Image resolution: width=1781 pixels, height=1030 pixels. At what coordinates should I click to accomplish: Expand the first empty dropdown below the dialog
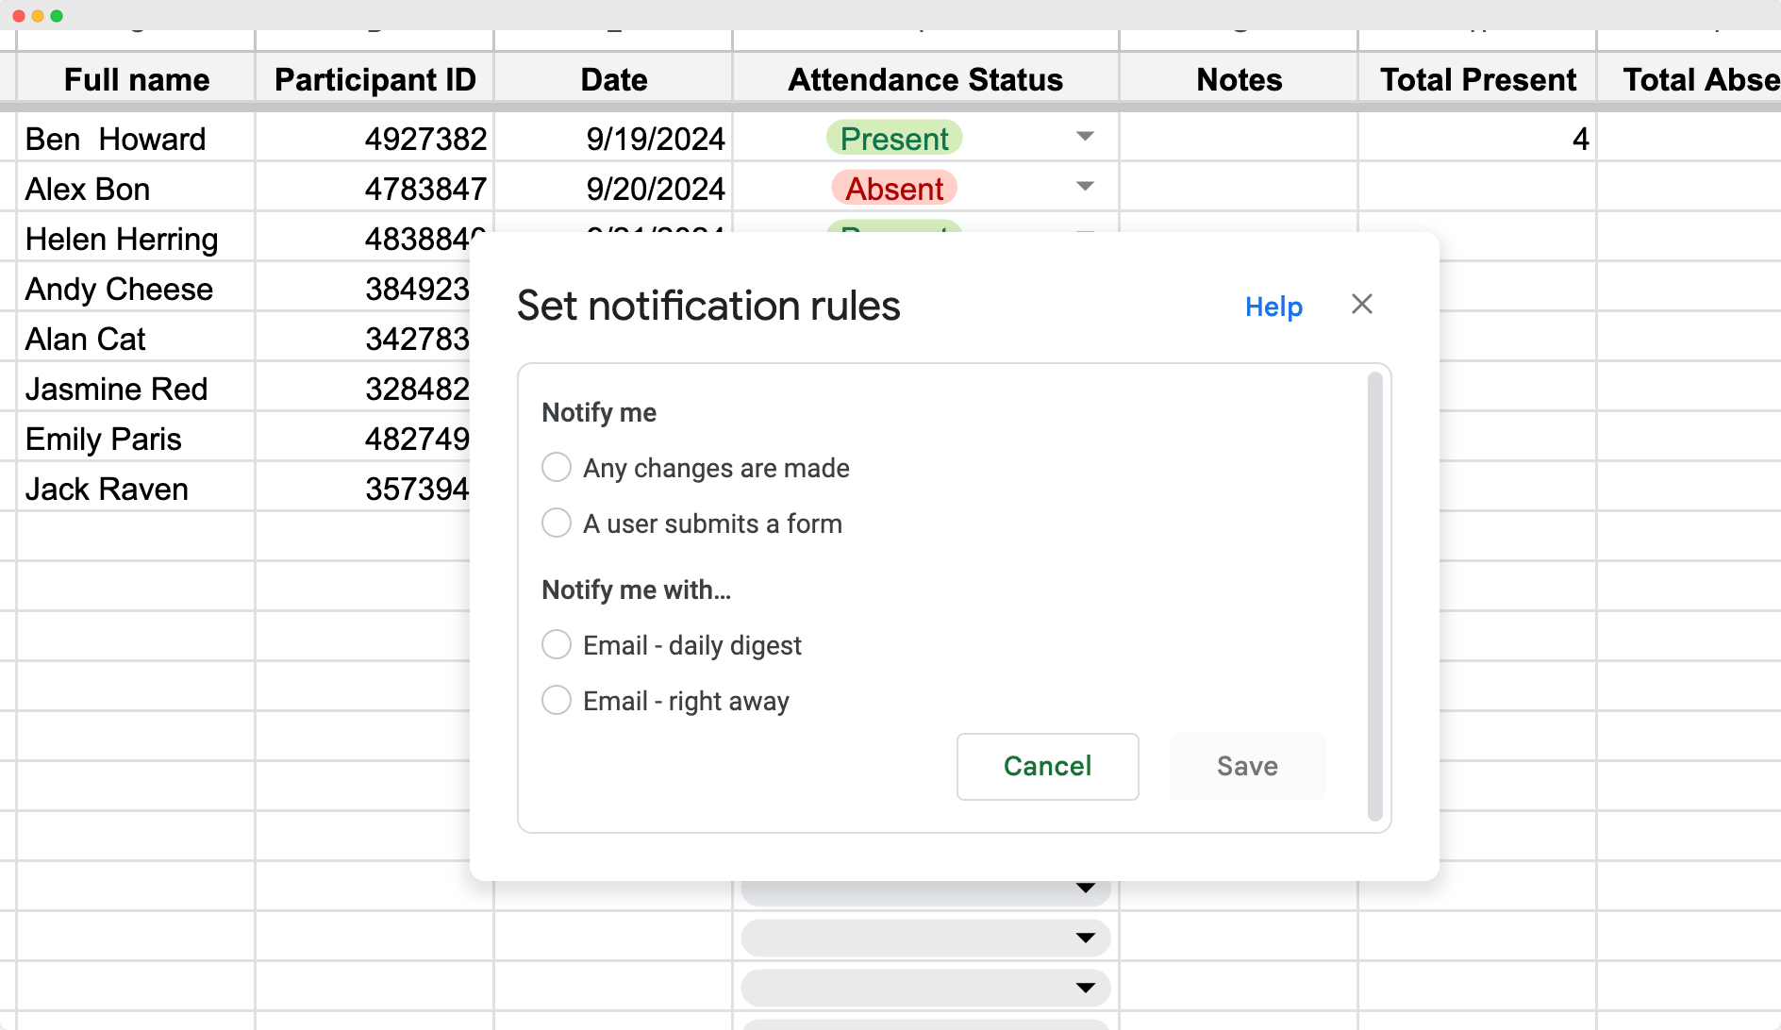pyautogui.click(x=1085, y=888)
